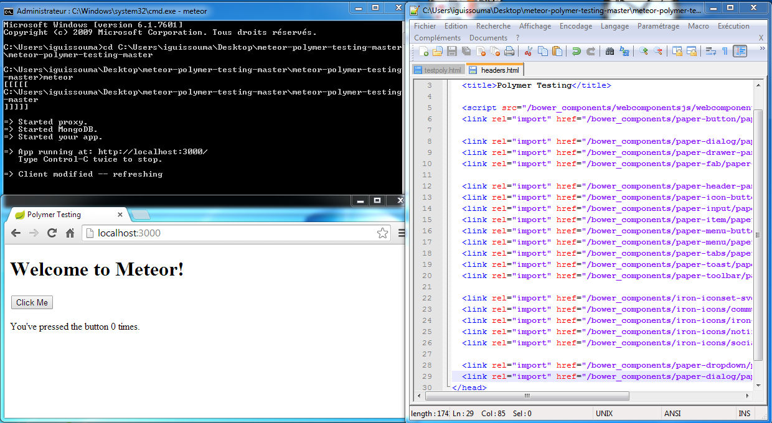Open the Paramétrage menu

coord(658,26)
